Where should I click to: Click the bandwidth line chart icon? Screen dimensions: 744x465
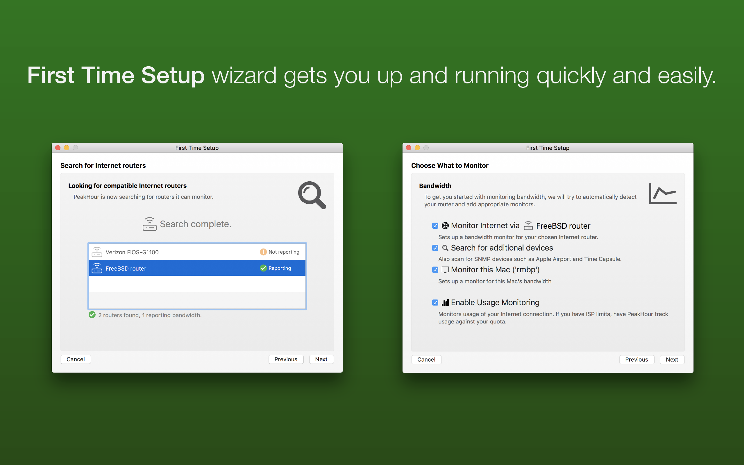[662, 194]
